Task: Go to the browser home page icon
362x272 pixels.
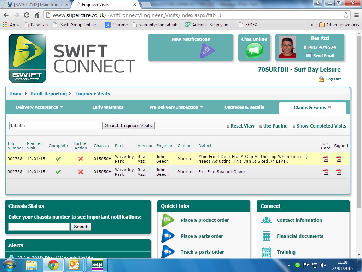Action: click(x=37, y=15)
